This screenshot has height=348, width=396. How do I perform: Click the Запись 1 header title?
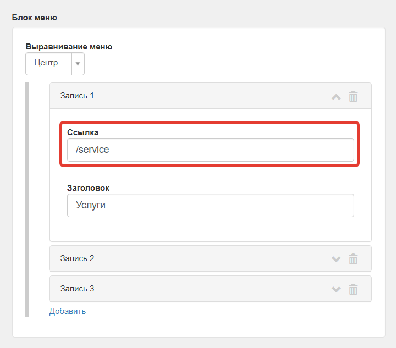(x=77, y=96)
